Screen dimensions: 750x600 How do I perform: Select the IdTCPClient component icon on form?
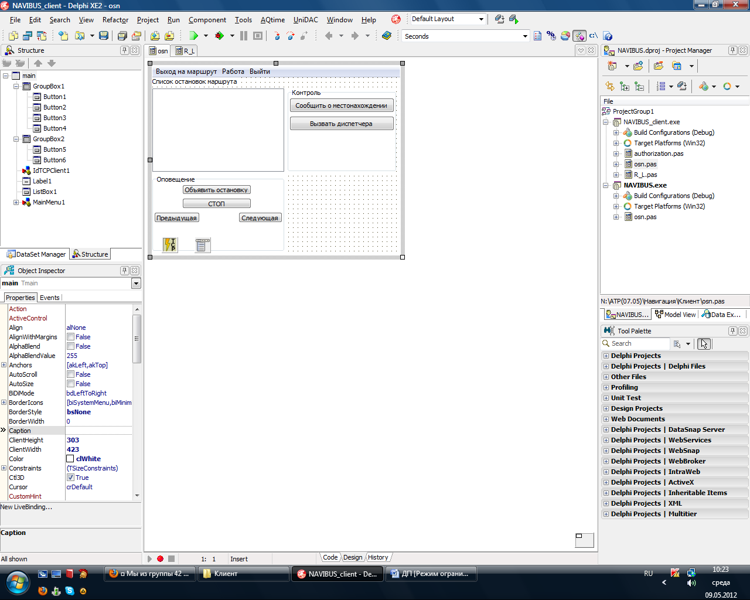(170, 244)
